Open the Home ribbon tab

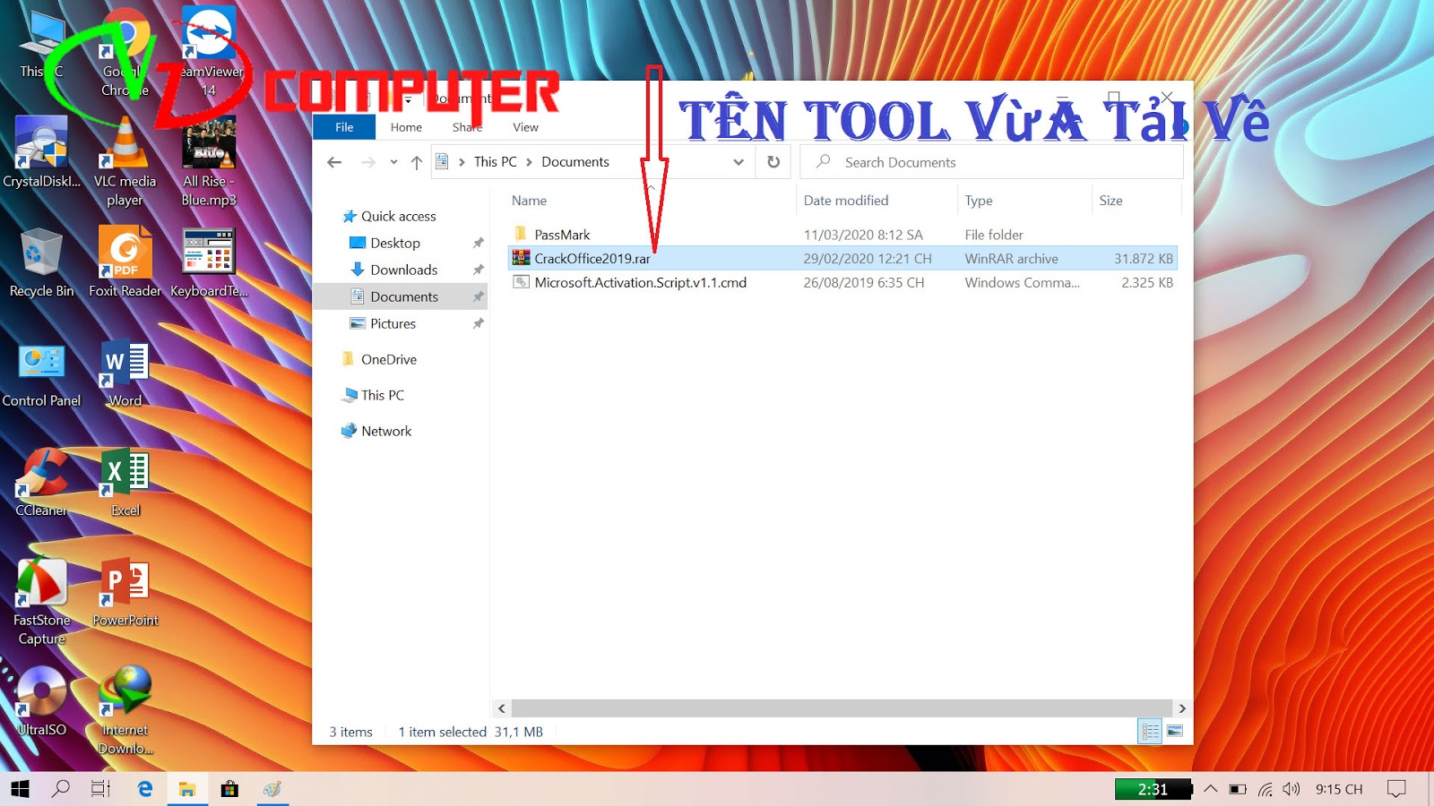click(x=406, y=127)
